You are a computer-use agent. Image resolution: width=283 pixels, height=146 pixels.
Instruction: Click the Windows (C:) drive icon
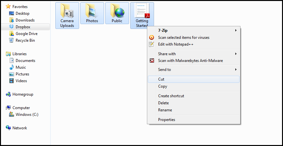pos(12,114)
